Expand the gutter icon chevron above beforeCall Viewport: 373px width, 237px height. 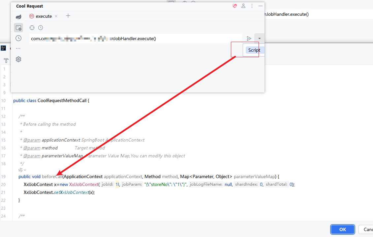coord(25,170)
